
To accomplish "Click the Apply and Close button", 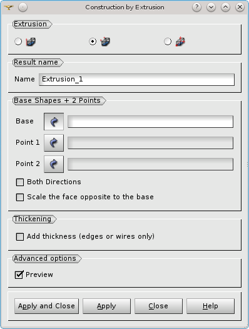I will tap(47, 306).
